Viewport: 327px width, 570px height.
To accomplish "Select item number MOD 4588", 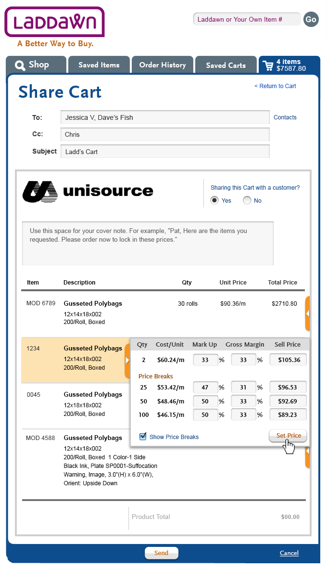I will click(40, 438).
